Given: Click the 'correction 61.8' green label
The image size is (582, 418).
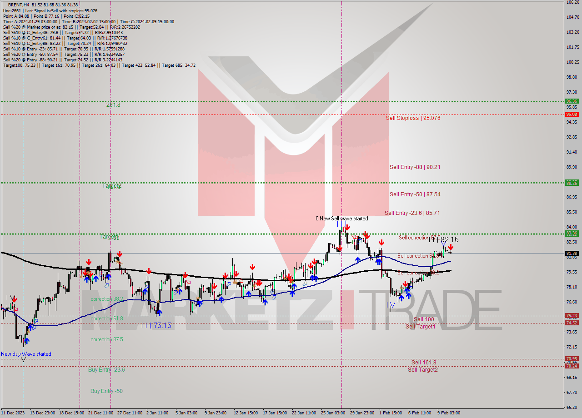Looking at the screenshot, I should click(106, 318).
